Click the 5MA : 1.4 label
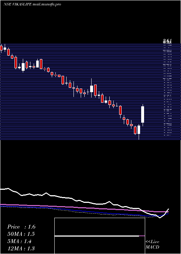 pos(20,241)
